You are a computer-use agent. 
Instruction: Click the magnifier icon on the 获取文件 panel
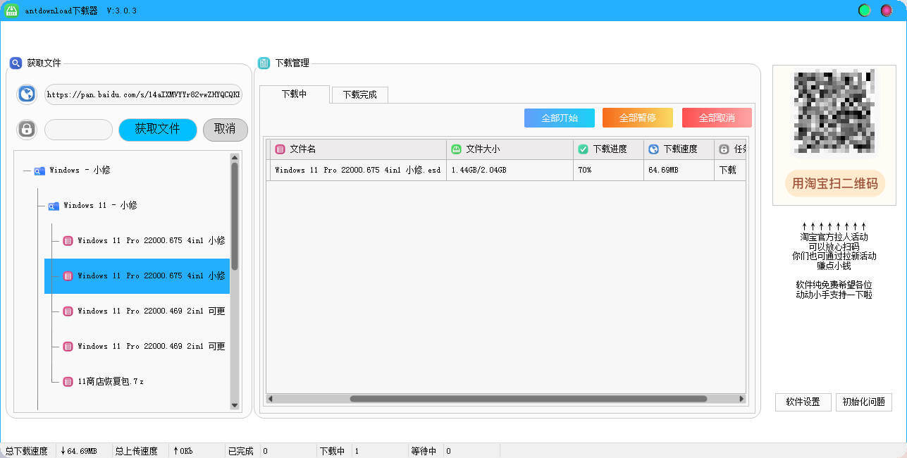(17, 63)
